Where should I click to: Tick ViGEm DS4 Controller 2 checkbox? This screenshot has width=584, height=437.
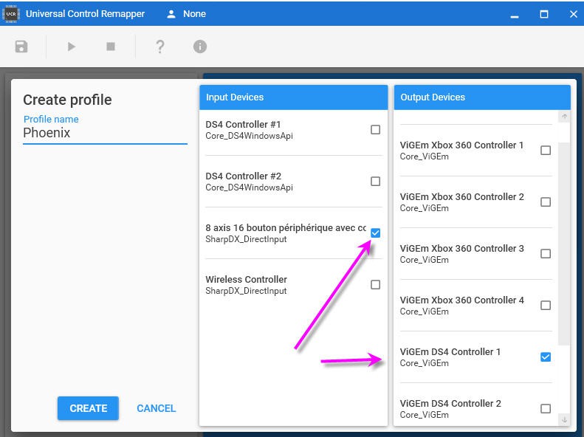click(x=546, y=409)
